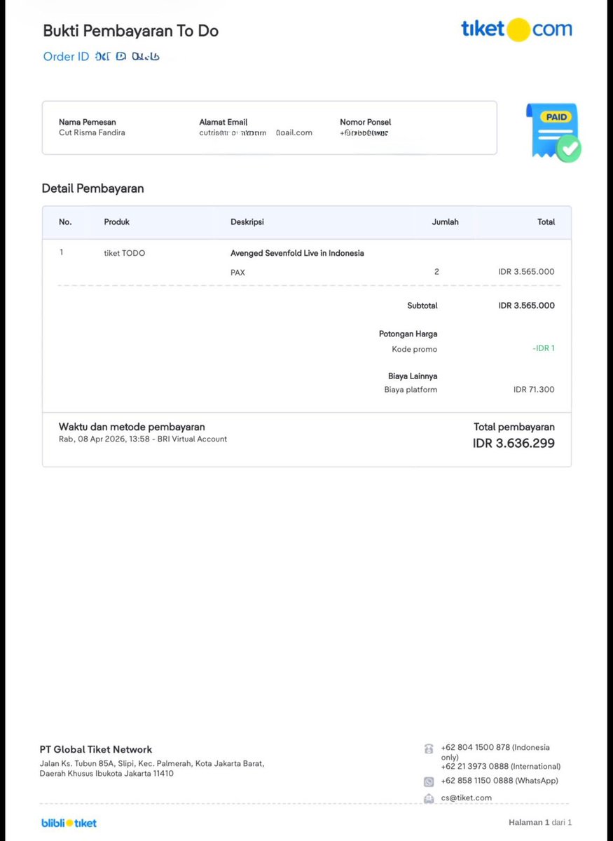Click the 'Total' column header
The width and height of the screenshot is (613, 841).
click(546, 222)
